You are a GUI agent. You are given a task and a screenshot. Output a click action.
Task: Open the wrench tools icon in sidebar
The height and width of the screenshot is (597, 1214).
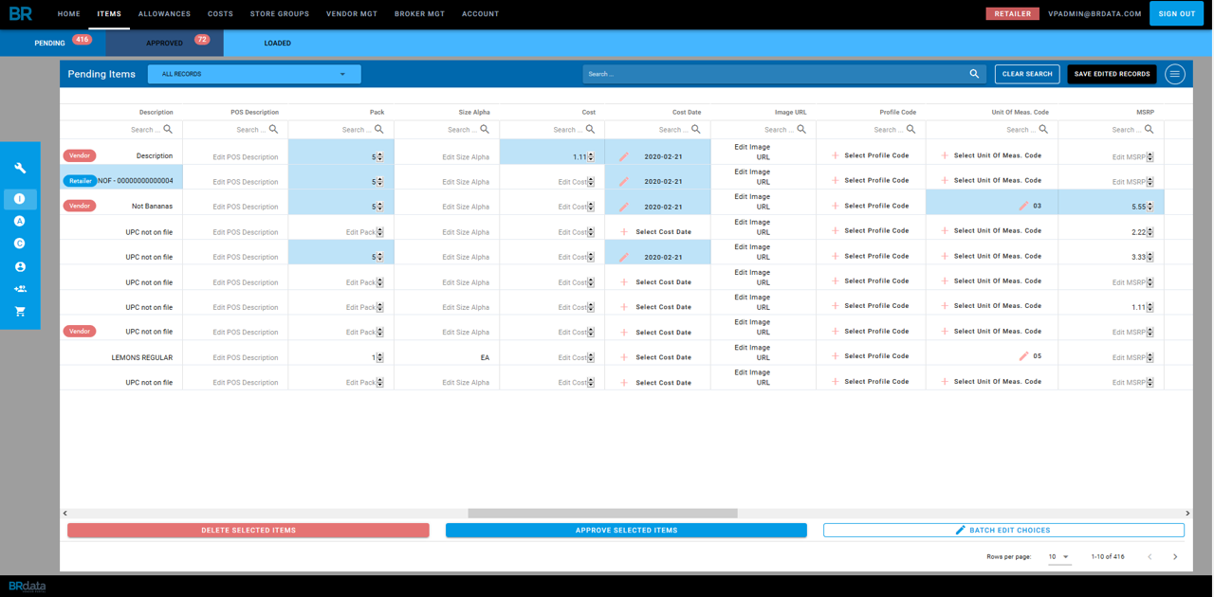point(20,168)
